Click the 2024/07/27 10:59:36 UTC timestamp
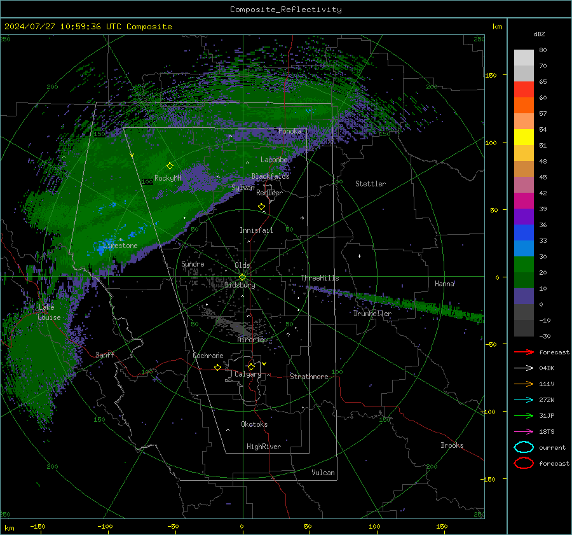The height and width of the screenshot is (535, 572). coord(88,27)
